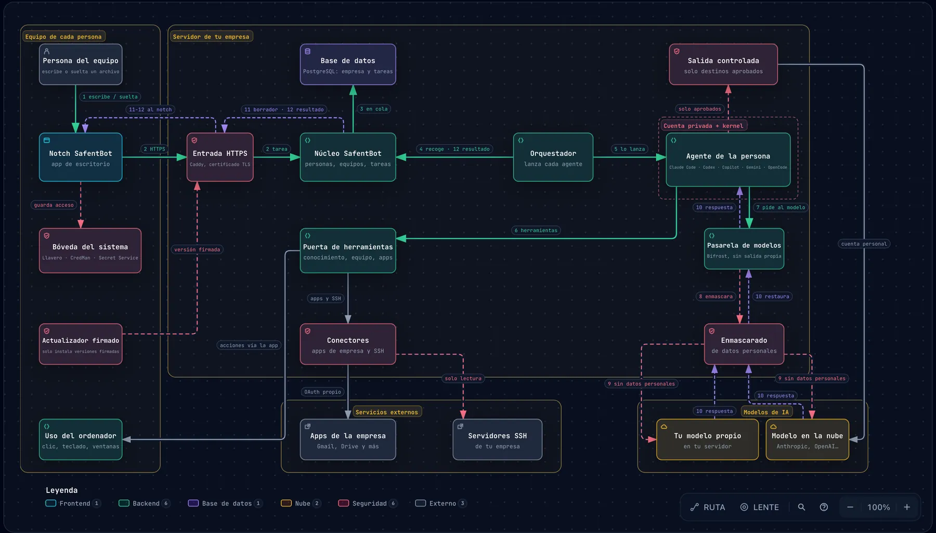This screenshot has width=936, height=533.
Task: Click the 'guarda acceso' edge label
Action: point(54,205)
